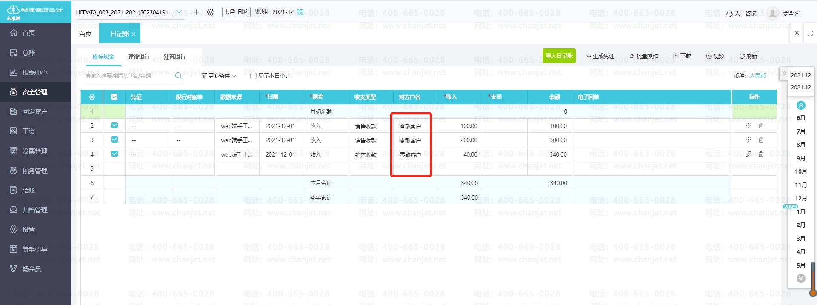
Task: Open the account set dropdown arrow
Action: 179,12
